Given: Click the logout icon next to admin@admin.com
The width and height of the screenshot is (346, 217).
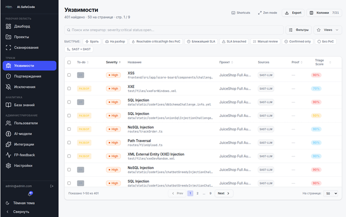Looking at the screenshot, I should tap(52, 186).
